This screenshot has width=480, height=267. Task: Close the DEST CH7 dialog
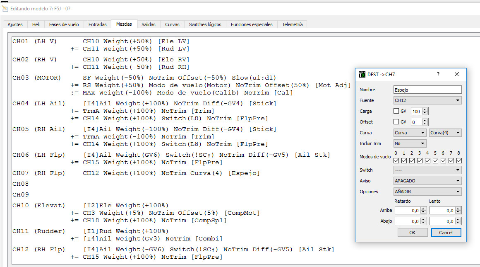(457, 74)
